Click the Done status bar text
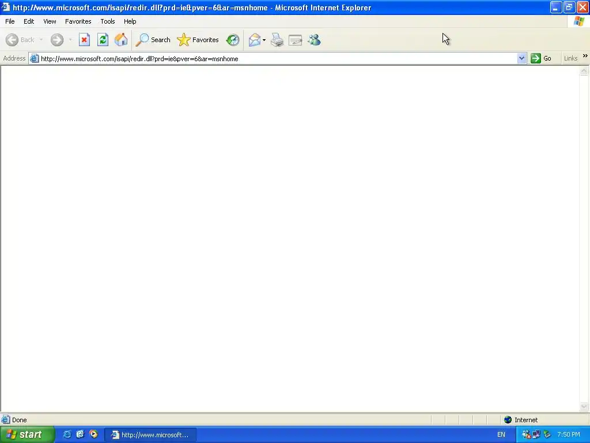This screenshot has width=590, height=443. (x=19, y=420)
